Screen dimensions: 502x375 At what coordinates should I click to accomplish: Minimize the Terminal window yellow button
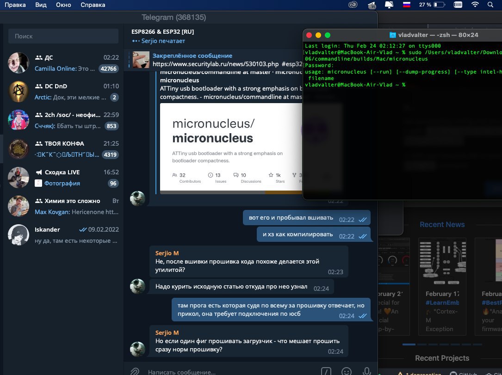[318, 35]
